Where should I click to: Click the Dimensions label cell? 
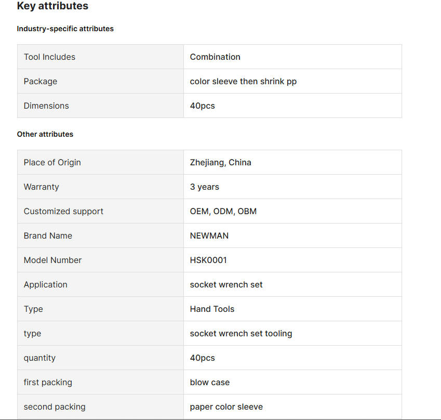tap(46, 106)
